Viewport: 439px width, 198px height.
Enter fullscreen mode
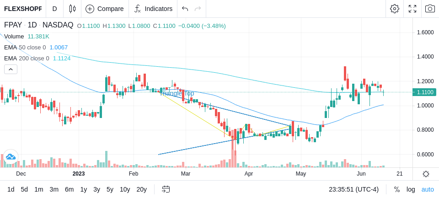[412, 9]
